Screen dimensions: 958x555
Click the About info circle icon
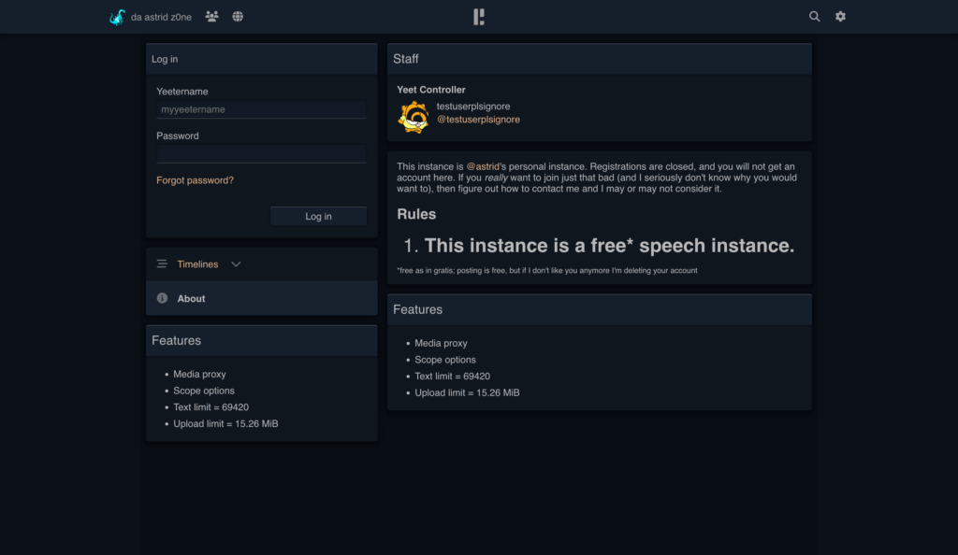pyautogui.click(x=162, y=299)
